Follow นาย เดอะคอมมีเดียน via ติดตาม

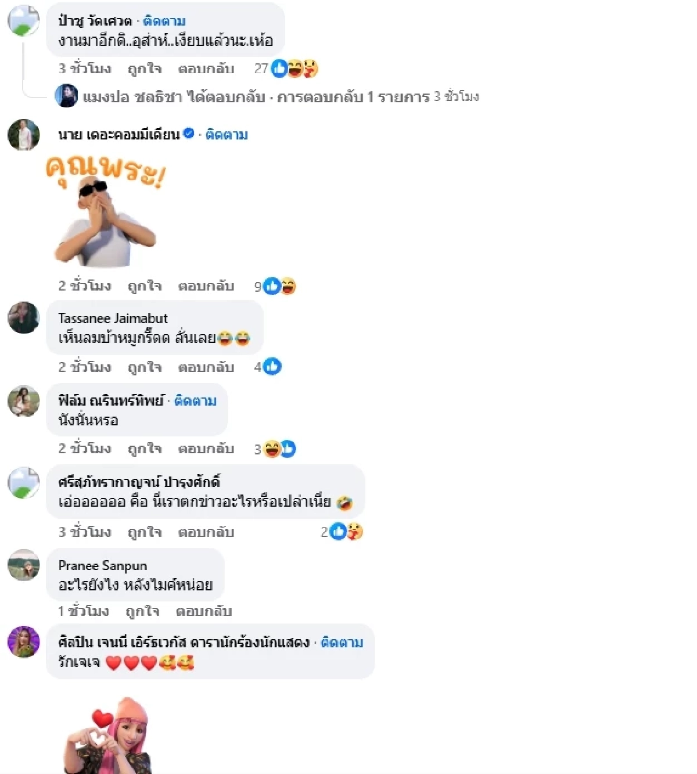tap(227, 134)
